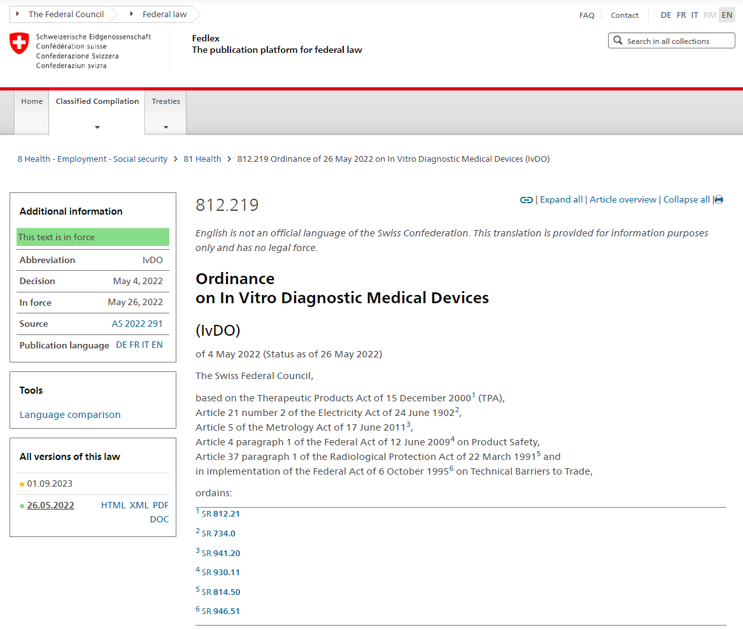Screen dimensions: 743x630
Task: Open footnote link SR 734.0
Action: tap(218, 534)
